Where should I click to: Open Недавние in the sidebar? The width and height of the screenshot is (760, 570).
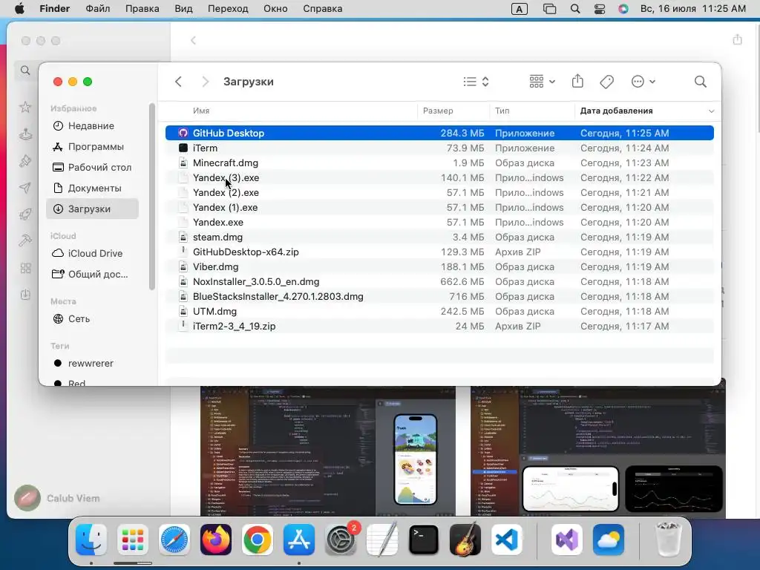pos(92,125)
